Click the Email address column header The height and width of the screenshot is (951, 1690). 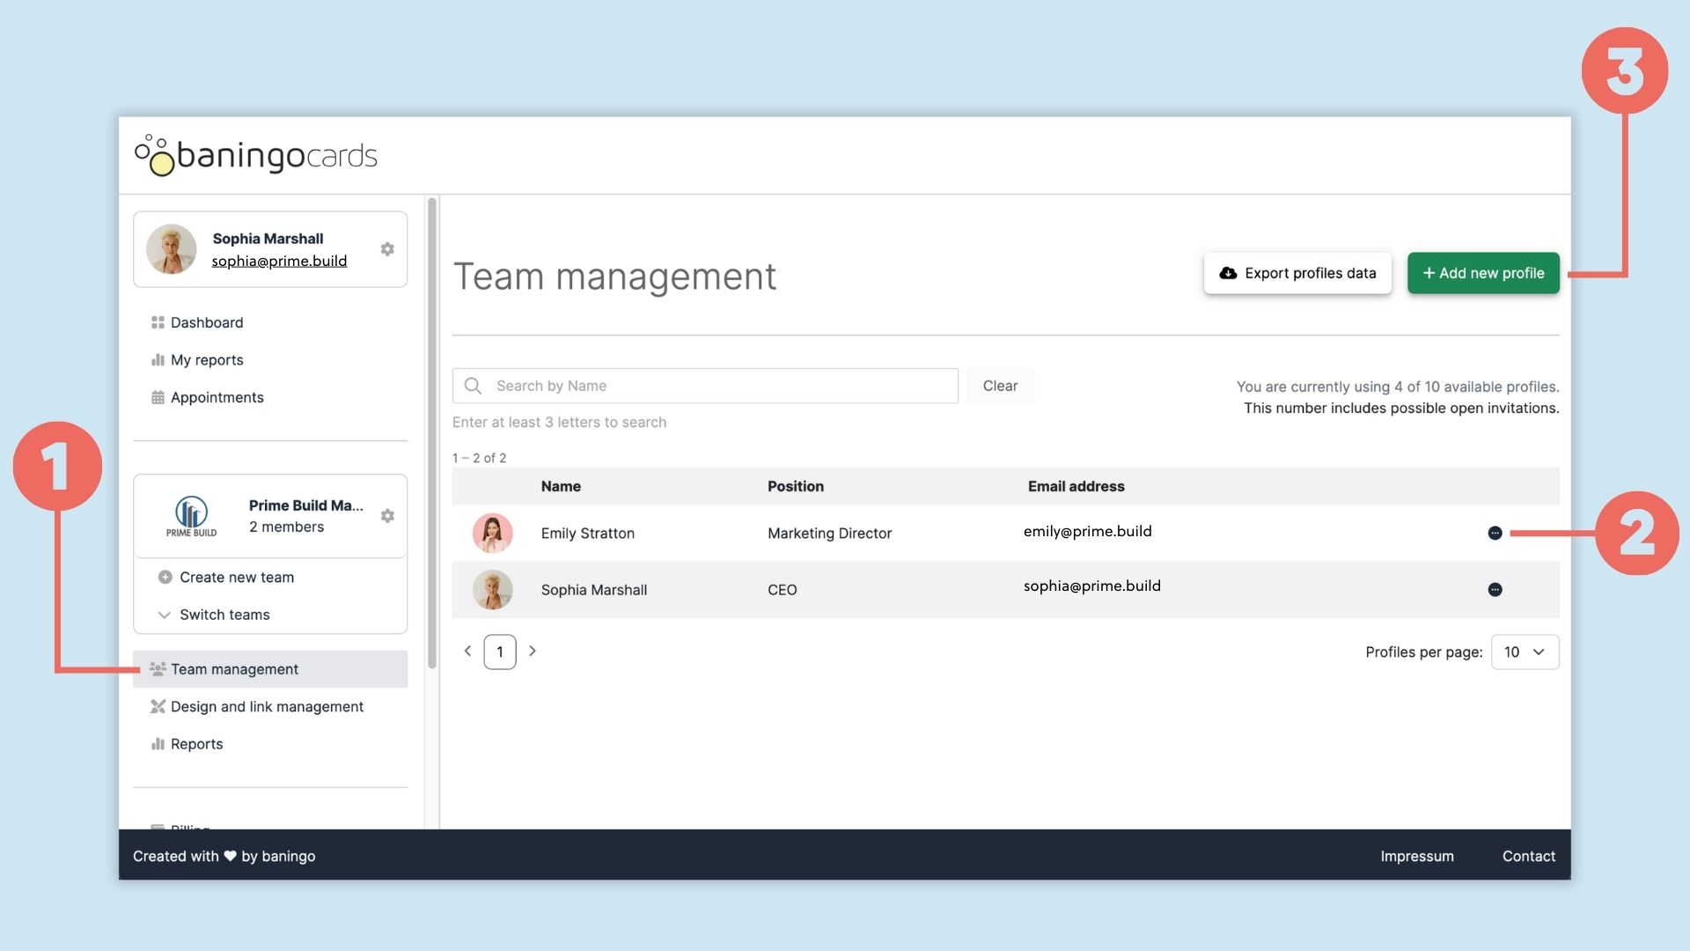(1076, 486)
